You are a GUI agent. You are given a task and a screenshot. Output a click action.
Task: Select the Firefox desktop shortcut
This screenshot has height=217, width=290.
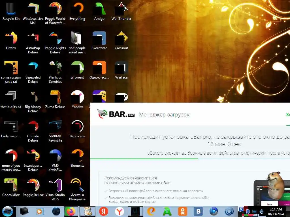click(x=11, y=41)
